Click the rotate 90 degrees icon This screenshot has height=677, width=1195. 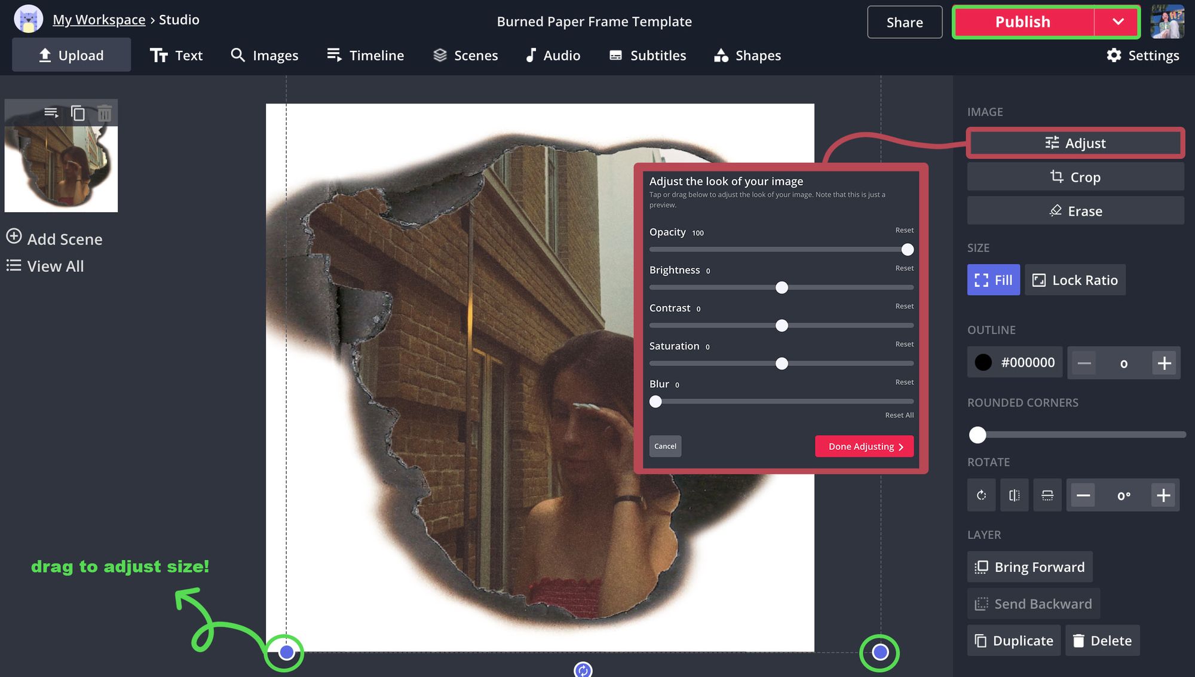[981, 495]
